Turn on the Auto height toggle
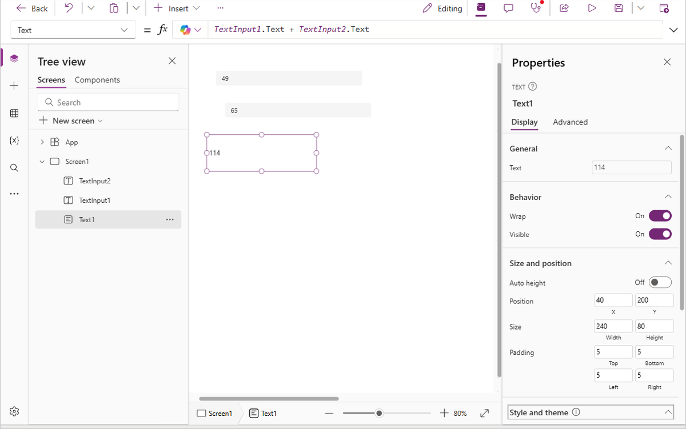 coord(660,283)
